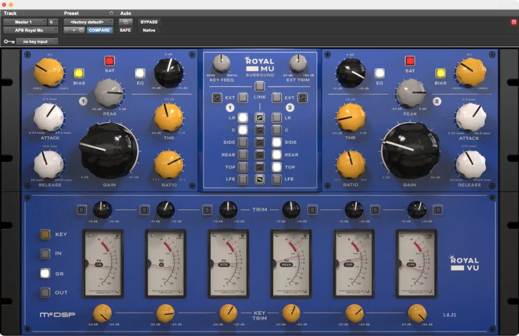The image size is (519, 336).
Task: Open the factory default preset dropdown
Action: [x=88, y=22]
